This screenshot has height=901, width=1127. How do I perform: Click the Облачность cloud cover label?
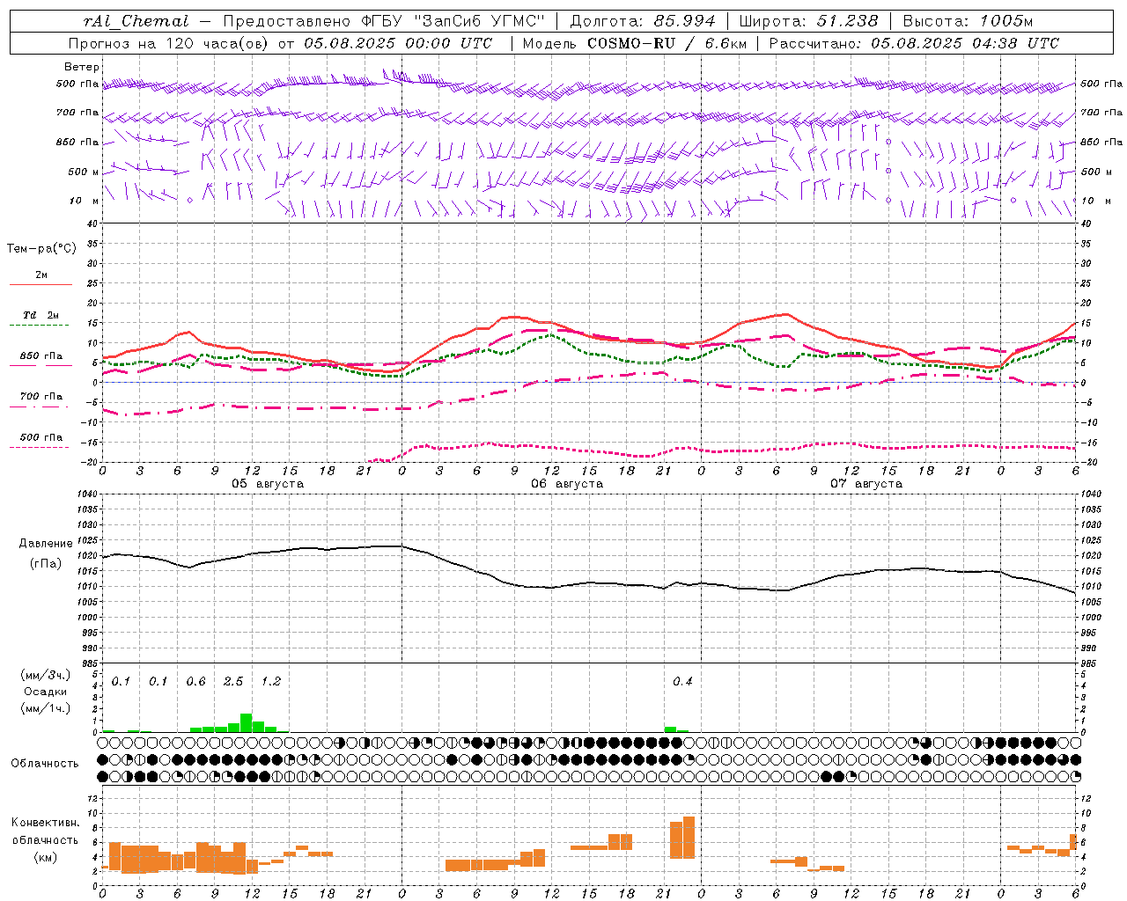45,764
